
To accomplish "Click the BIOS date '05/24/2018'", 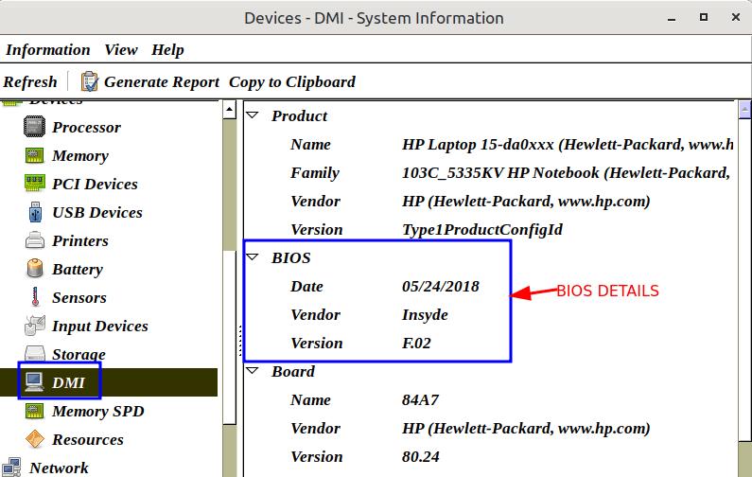I will tap(440, 287).
